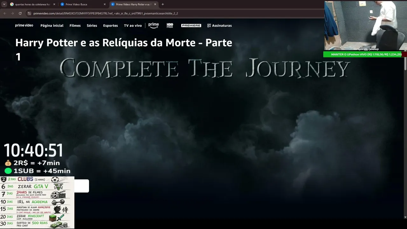Click the '2R$ = +7min' text
Image resolution: width=407 pixels, height=229 pixels.
37,163
